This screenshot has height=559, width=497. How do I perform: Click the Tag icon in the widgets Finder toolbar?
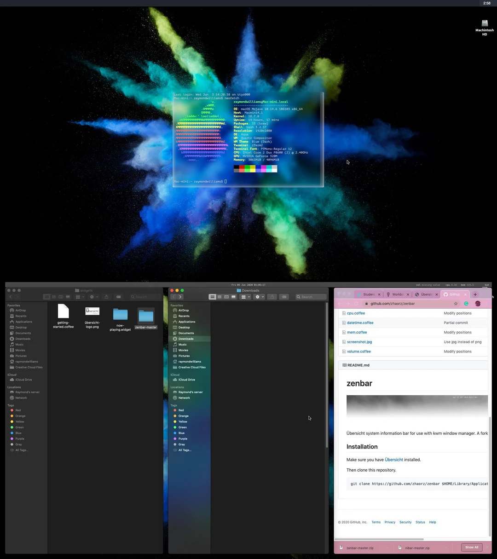[119, 297]
